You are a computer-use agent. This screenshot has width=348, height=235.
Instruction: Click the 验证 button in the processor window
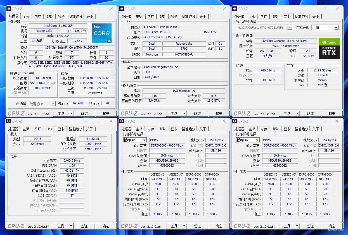[84, 114]
